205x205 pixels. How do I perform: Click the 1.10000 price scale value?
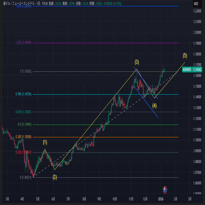coord(197,140)
